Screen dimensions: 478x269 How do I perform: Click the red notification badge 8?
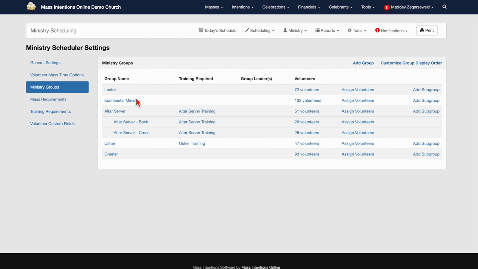pyautogui.click(x=387, y=7)
